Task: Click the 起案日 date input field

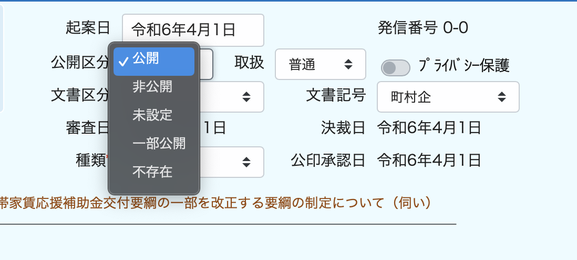Action: tap(193, 30)
